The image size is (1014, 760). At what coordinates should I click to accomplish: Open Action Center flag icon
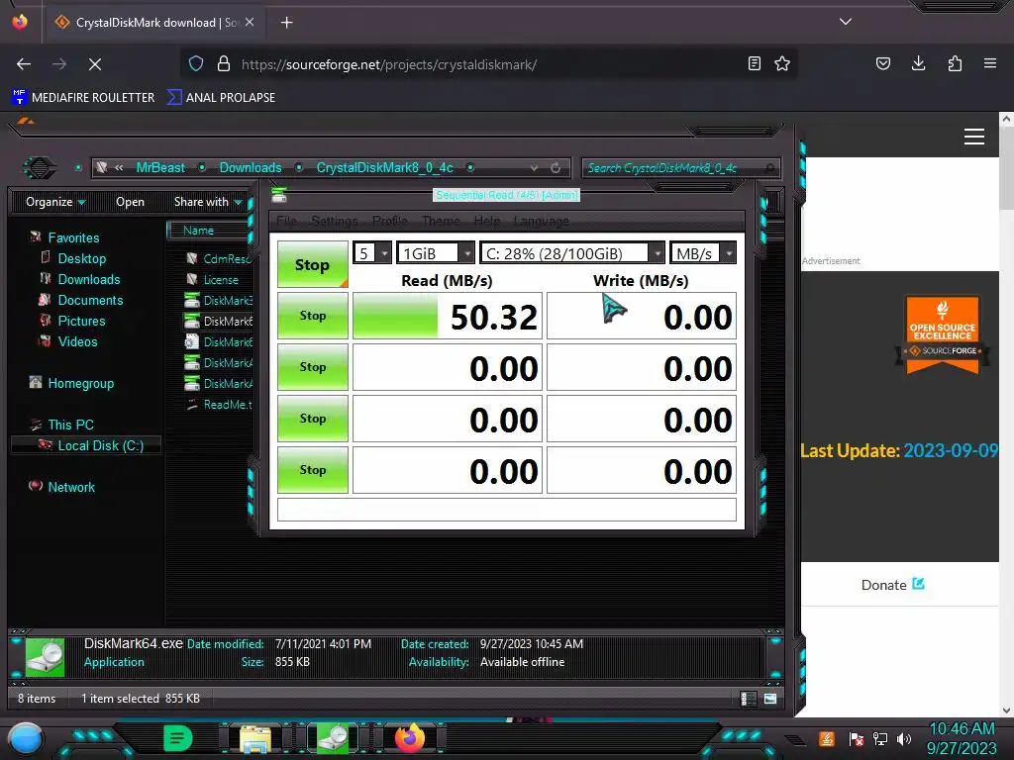(856, 738)
